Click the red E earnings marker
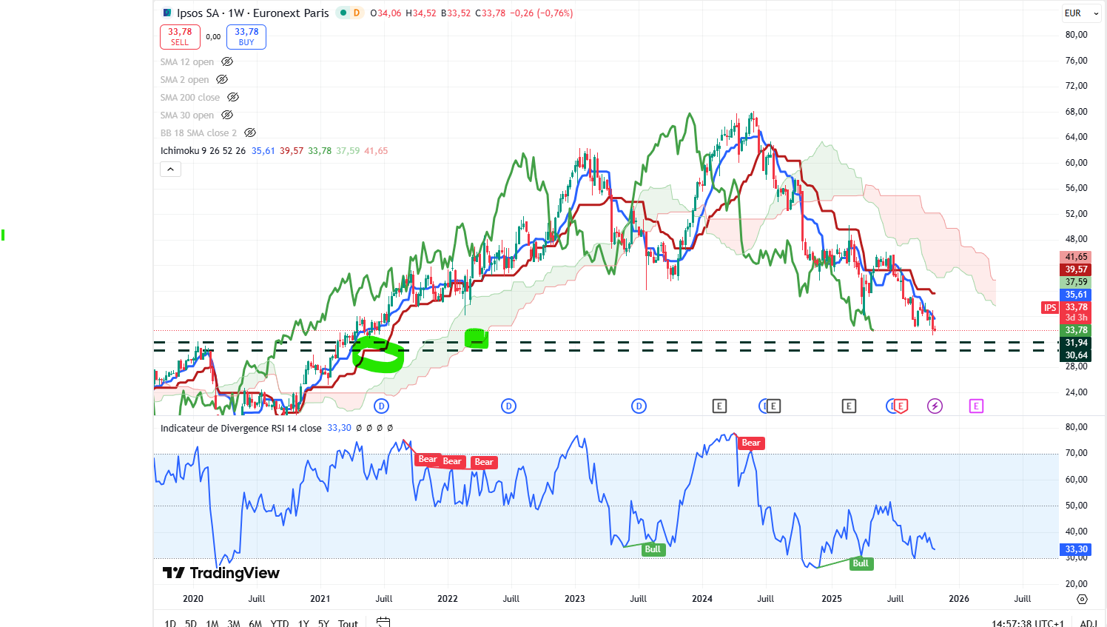 point(901,406)
